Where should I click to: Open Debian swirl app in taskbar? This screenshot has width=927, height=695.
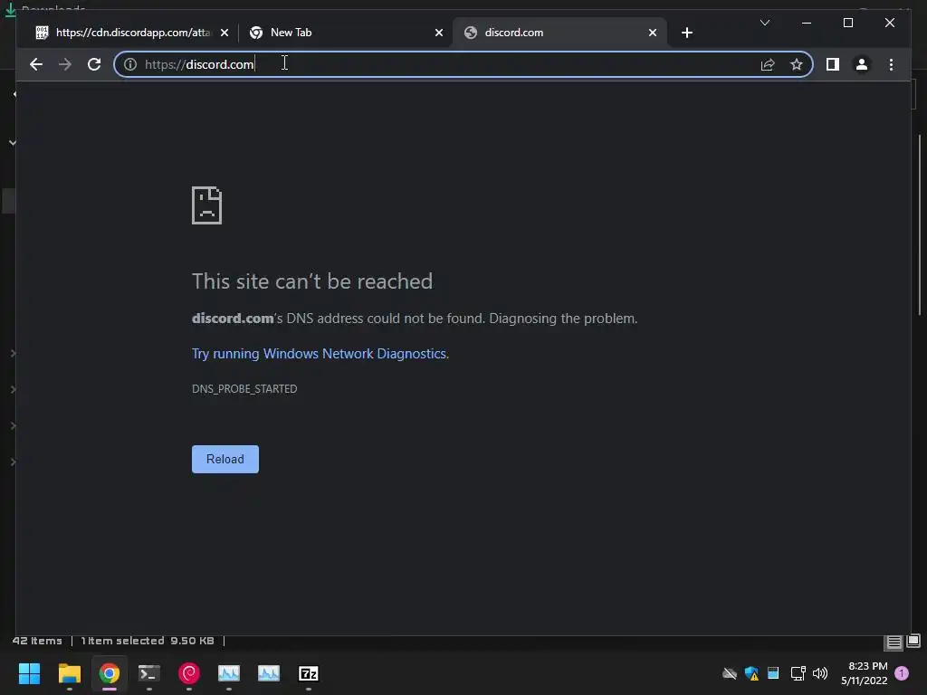188,673
